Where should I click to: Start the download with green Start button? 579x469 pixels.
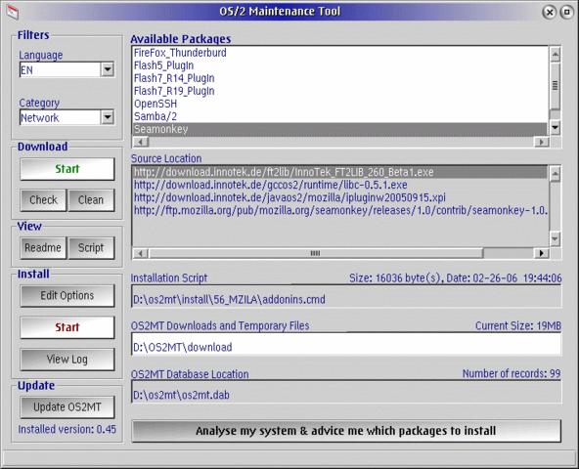[x=67, y=169]
